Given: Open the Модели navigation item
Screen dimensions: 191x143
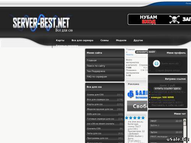Looking at the screenshot, I should (x=121, y=40).
